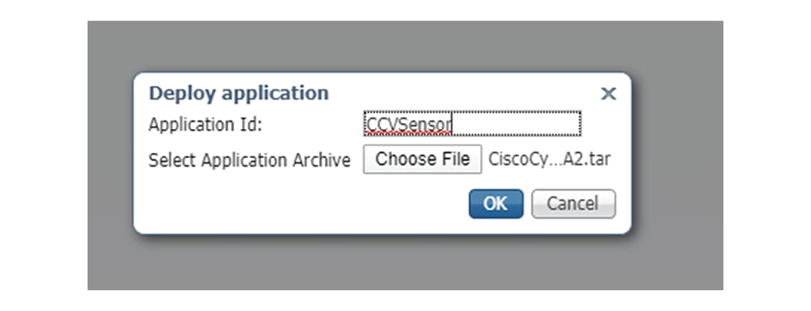811x311 pixels.
Task: Focus the field containing CCVSensor
Action: point(472,124)
